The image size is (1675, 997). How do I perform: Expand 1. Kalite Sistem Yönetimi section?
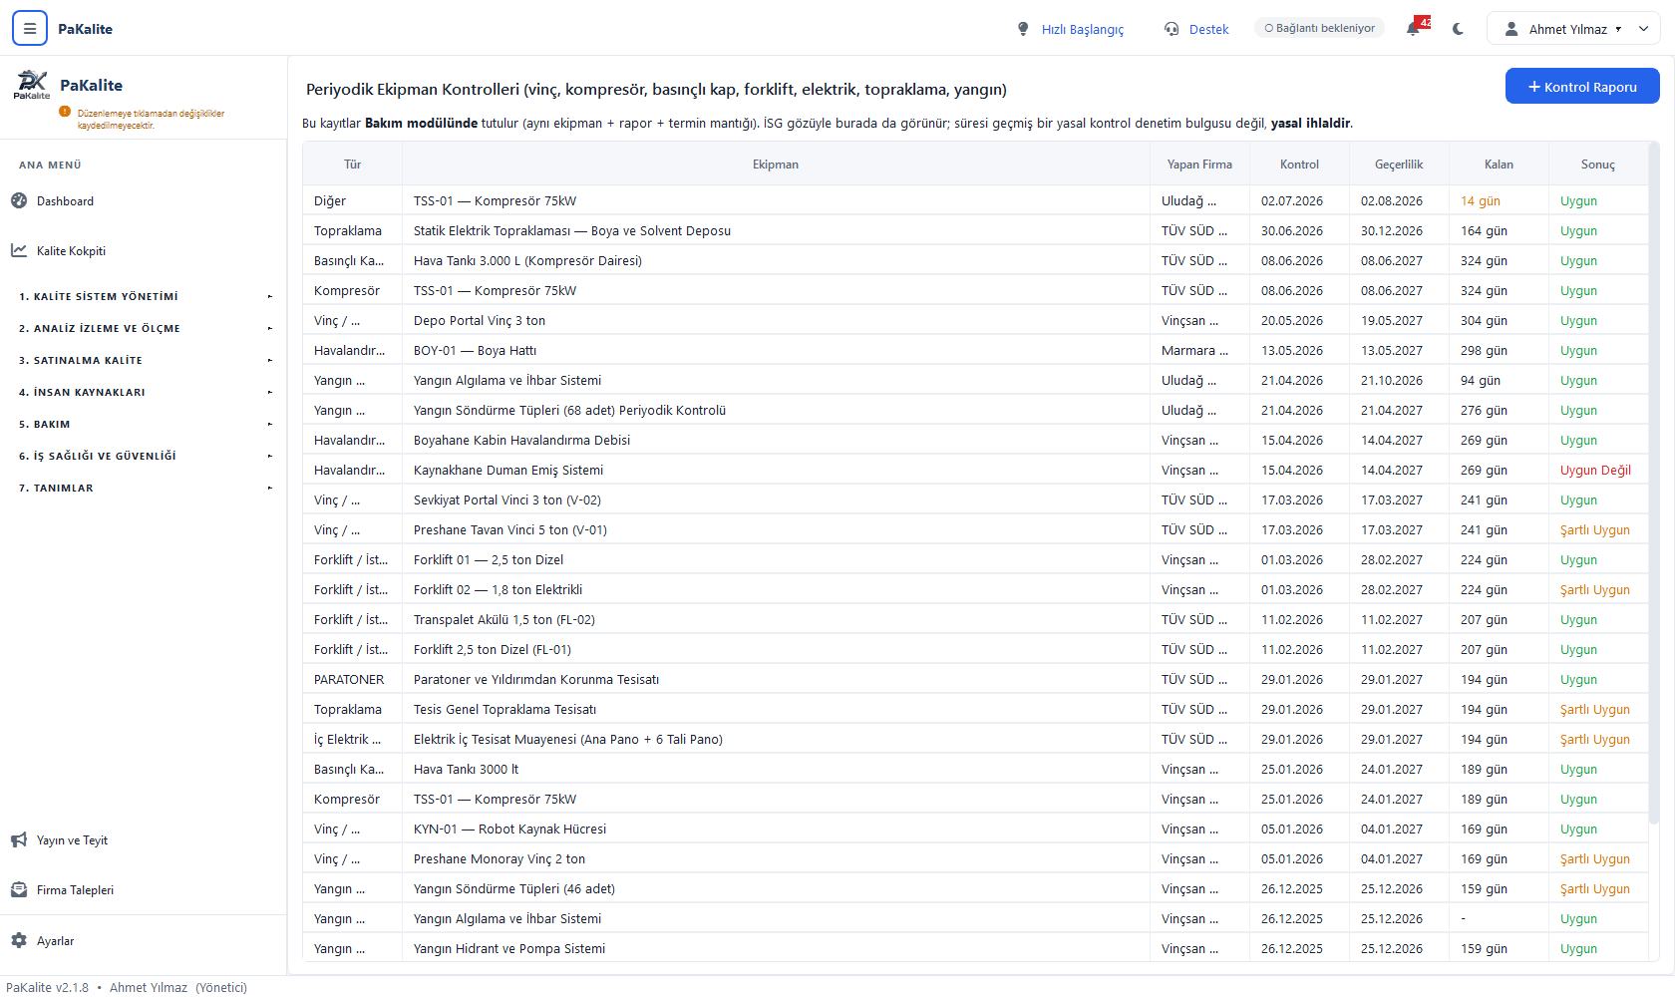click(x=144, y=296)
